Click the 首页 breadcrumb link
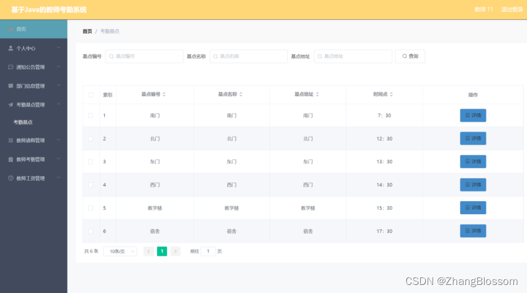Image resolution: width=527 pixels, height=293 pixels. coord(87,31)
